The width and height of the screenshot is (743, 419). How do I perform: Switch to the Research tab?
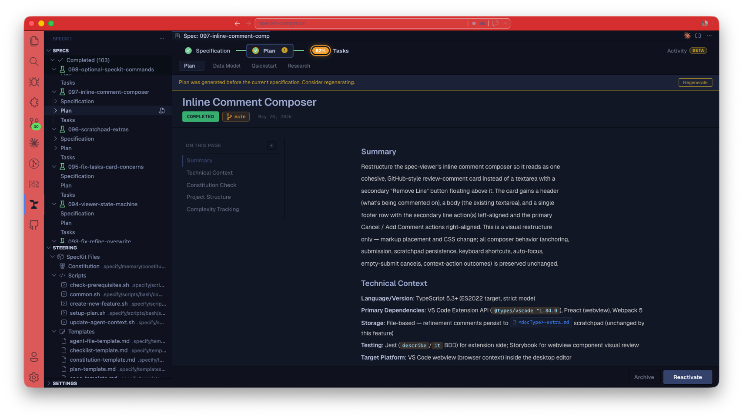(x=299, y=66)
